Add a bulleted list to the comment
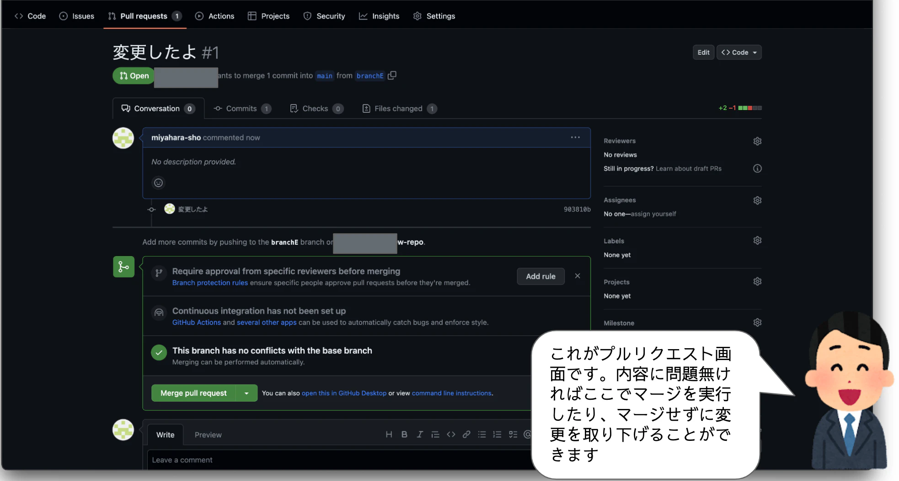This screenshot has height=481, width=899. tap(482, 434)
